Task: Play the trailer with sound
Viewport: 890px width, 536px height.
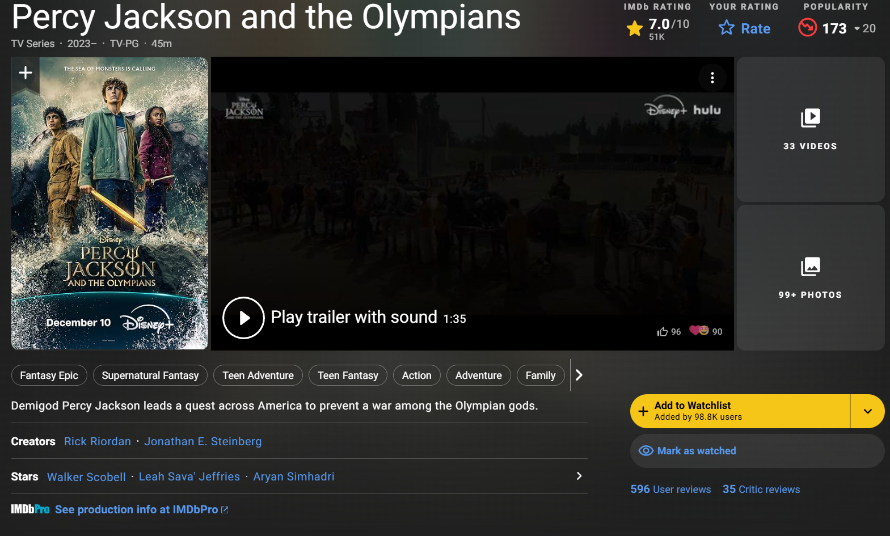Action: (243, 318)
